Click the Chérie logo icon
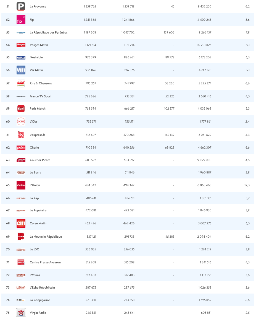 click(21, 147)
